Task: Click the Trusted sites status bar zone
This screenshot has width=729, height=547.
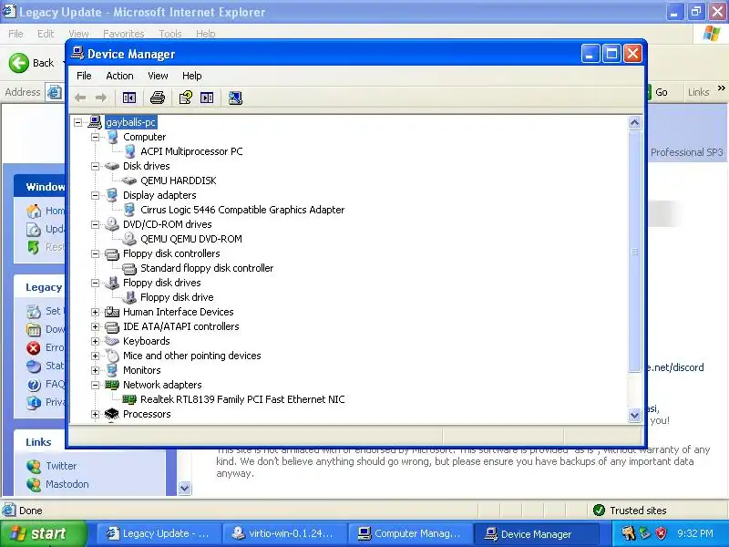Action: [630, 511]
